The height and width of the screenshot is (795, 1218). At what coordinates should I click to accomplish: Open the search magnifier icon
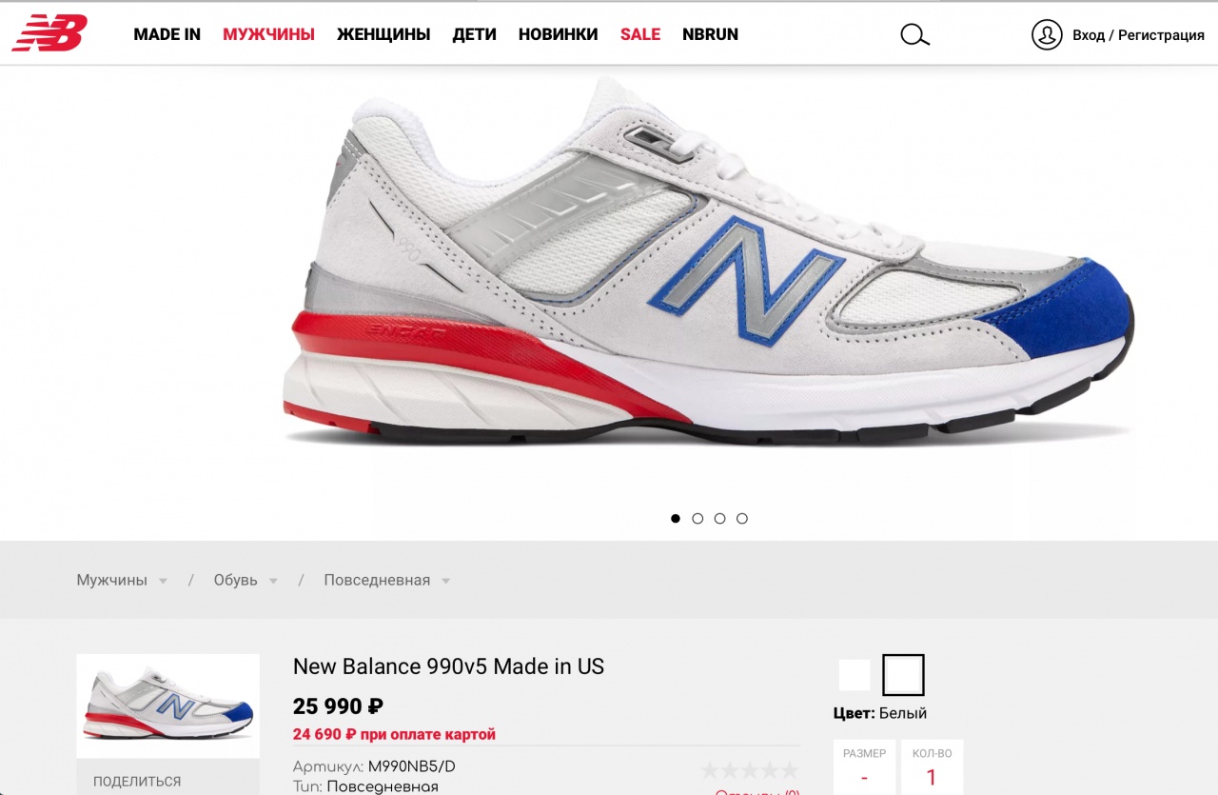coord(914,35)
